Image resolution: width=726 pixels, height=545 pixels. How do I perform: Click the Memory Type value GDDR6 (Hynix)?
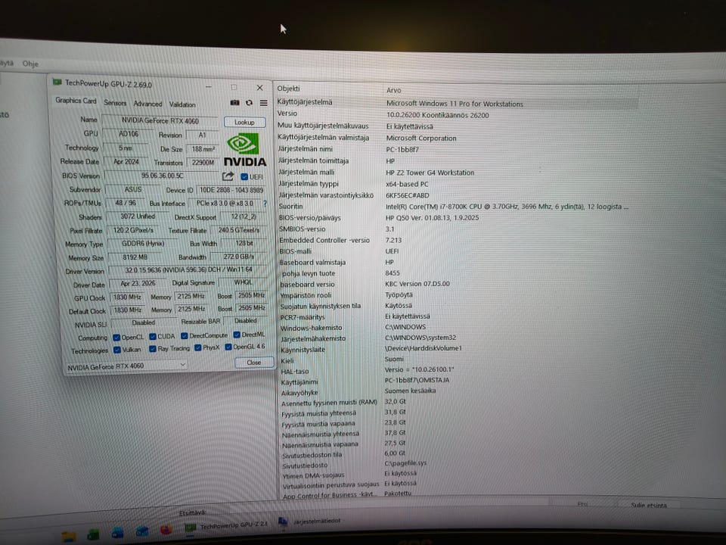click(143, 243)
